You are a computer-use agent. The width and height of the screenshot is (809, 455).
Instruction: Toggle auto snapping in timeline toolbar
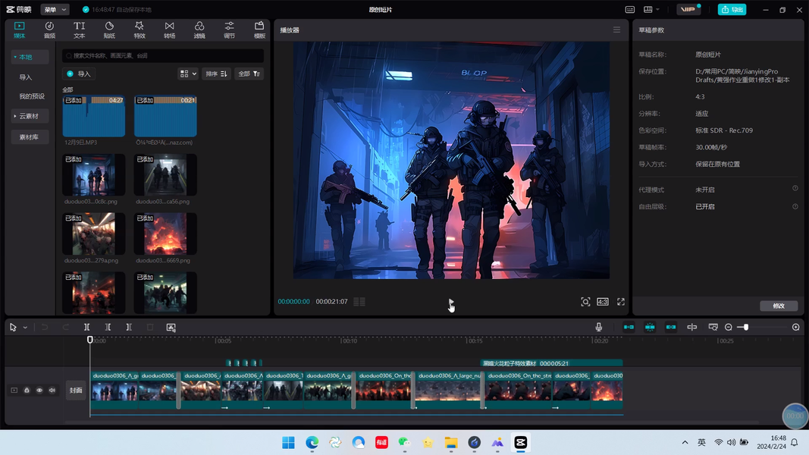pos(650,327)
